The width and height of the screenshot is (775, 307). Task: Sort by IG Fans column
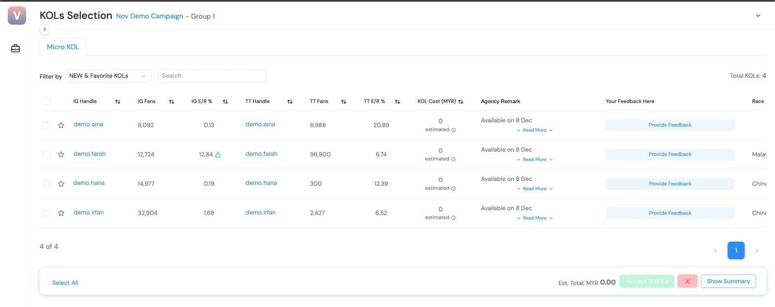tap(171, 102)
